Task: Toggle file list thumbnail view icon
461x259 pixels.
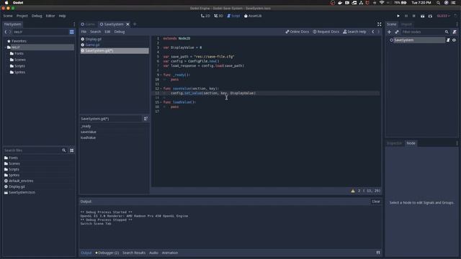Action: (x=72, y=150)
